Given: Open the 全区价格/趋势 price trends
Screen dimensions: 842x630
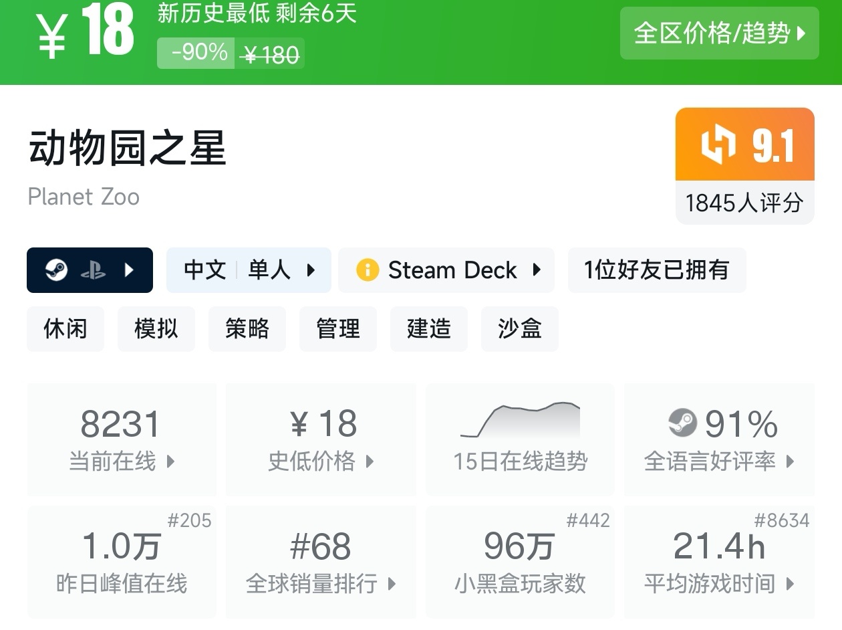Looking at the screenshot, I should [719, 33].
